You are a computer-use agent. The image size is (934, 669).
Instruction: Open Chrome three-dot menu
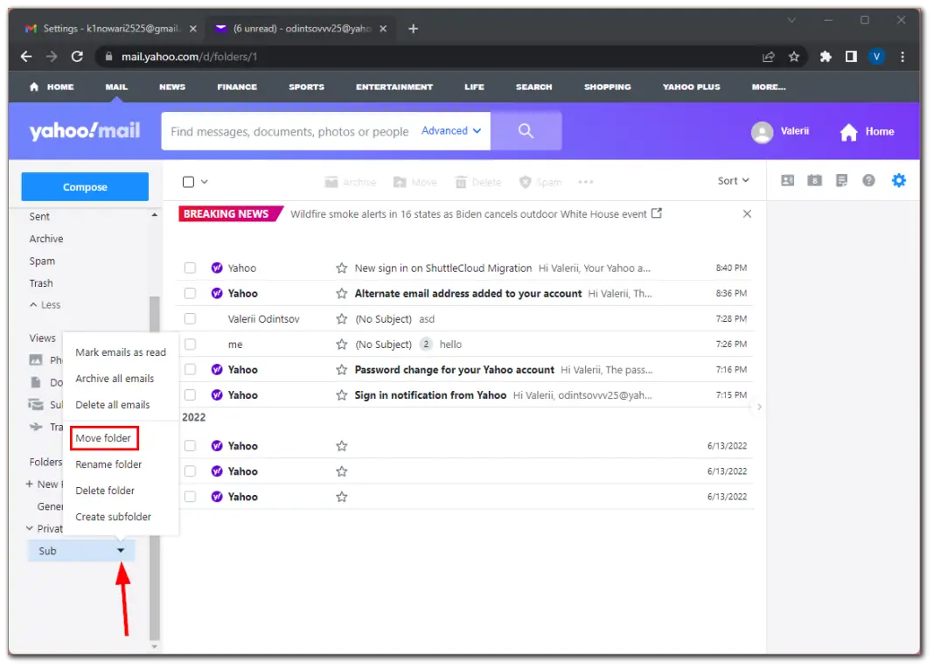click(x=903, y=57)
